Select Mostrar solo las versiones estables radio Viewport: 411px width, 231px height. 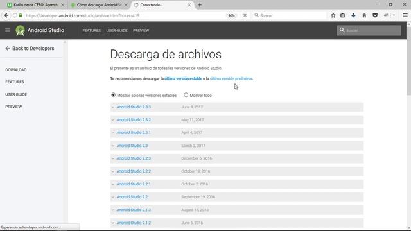point(113,95)
